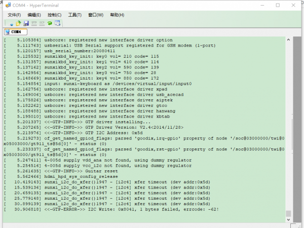Open the 窗口(W) menu
The width and height of the screenshot is (304, 228).
pyautogui.click(x=96, y=15)
